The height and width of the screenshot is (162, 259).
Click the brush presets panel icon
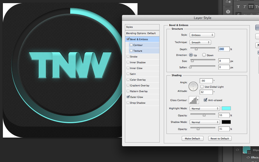point(228,2)
